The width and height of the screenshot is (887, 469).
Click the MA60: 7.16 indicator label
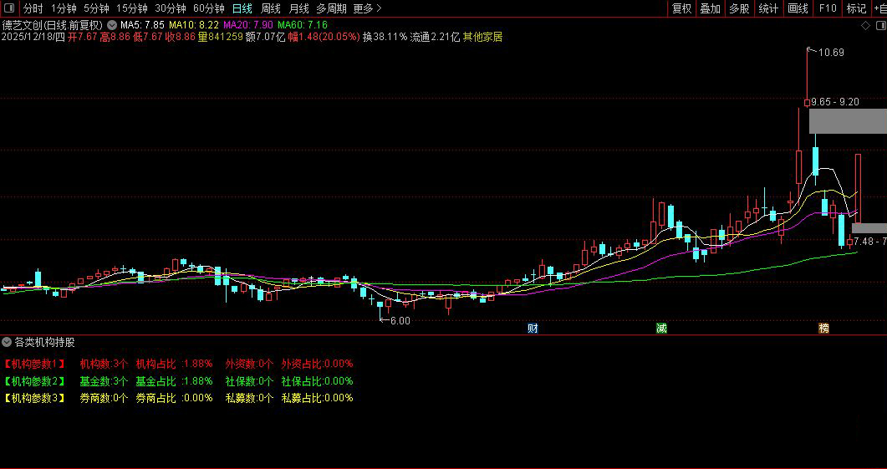[303, 25]
